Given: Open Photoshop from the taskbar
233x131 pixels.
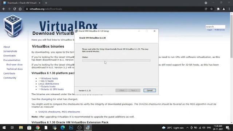Looking at the screenshot, I should point(71,128).
